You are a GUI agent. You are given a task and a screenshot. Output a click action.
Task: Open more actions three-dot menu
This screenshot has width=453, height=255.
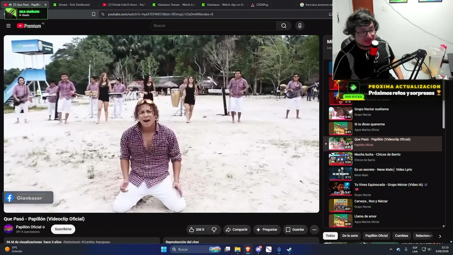coord(314,229)
